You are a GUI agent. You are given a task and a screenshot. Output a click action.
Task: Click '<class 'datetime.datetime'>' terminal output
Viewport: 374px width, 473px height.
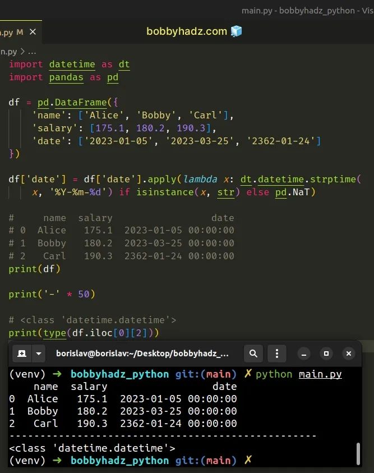pyautogui.click(x=92, y=448)
